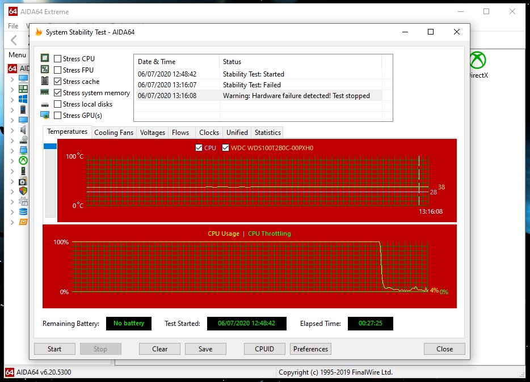
Task: Expand the Display node chevron
Action: pos(12,120)
